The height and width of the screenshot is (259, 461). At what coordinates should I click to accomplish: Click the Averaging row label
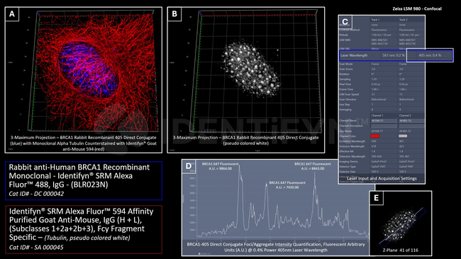click(345, 109)
